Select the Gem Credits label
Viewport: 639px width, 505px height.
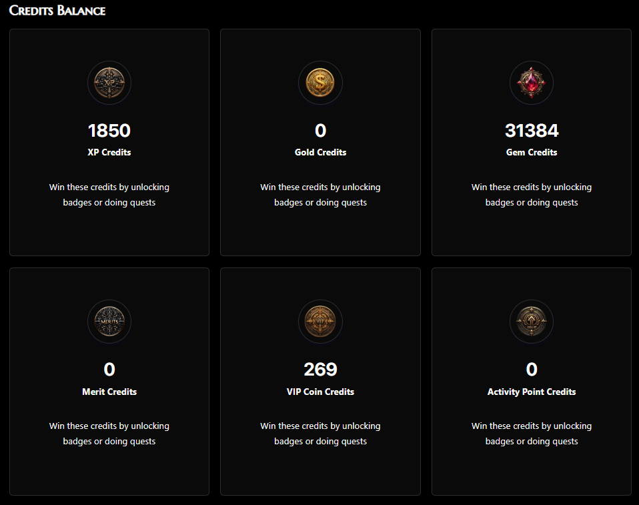point(532,152)
